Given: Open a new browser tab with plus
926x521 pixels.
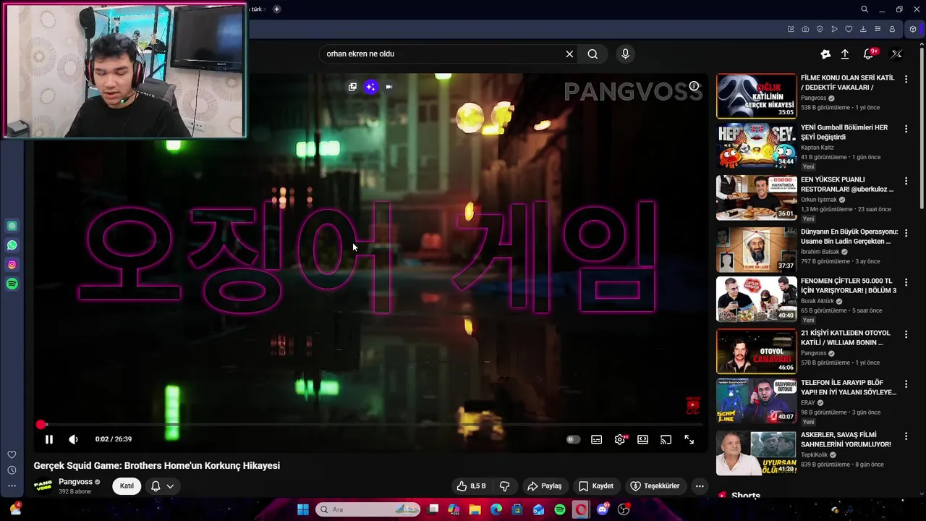Looking at the screenshot, I should (276, 9).
